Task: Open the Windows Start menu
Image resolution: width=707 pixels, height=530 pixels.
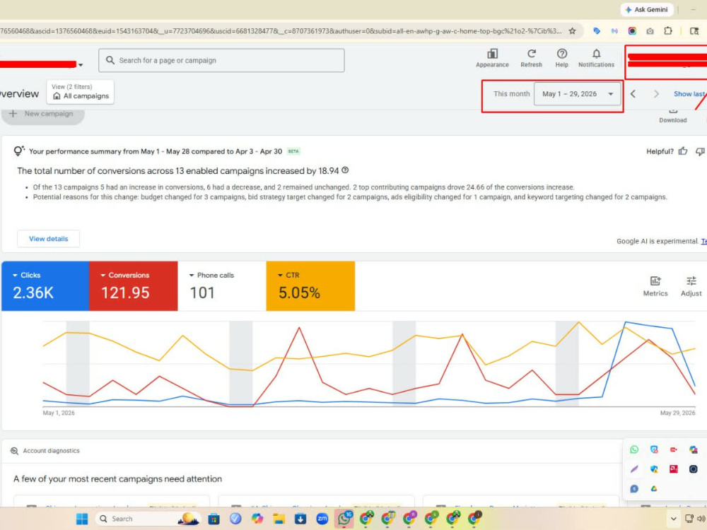Action: 82,519
